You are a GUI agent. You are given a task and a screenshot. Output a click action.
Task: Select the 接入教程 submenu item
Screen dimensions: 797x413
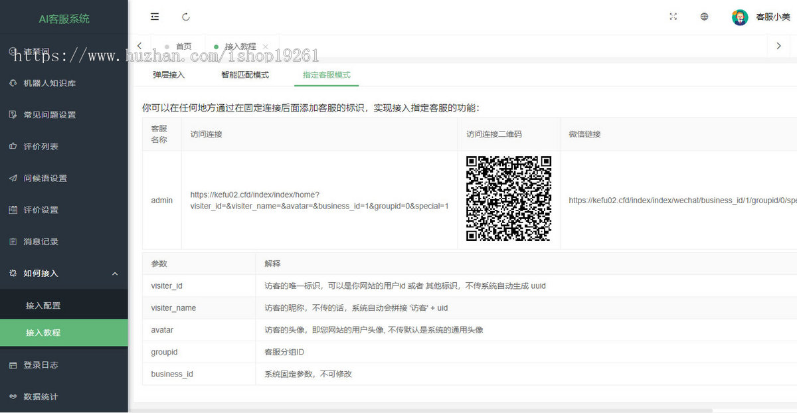[64, 333]
